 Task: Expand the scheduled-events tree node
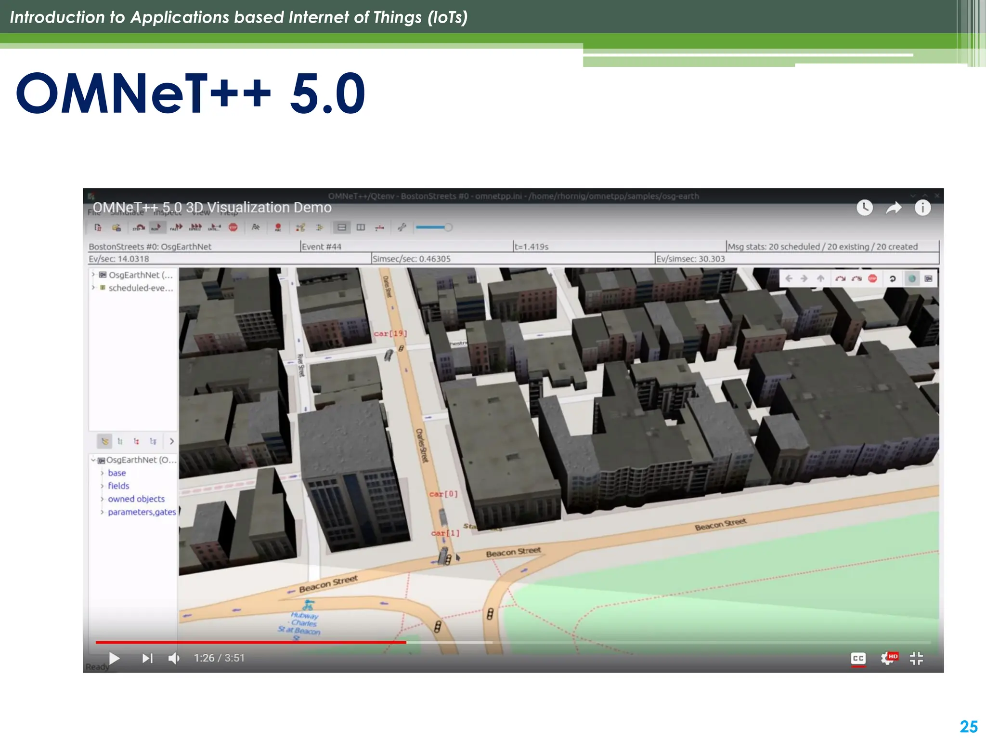93,288
